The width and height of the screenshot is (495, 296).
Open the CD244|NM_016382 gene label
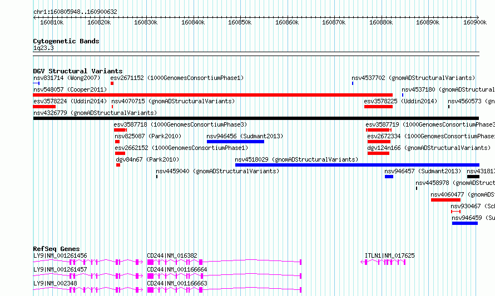coord(172,255)
